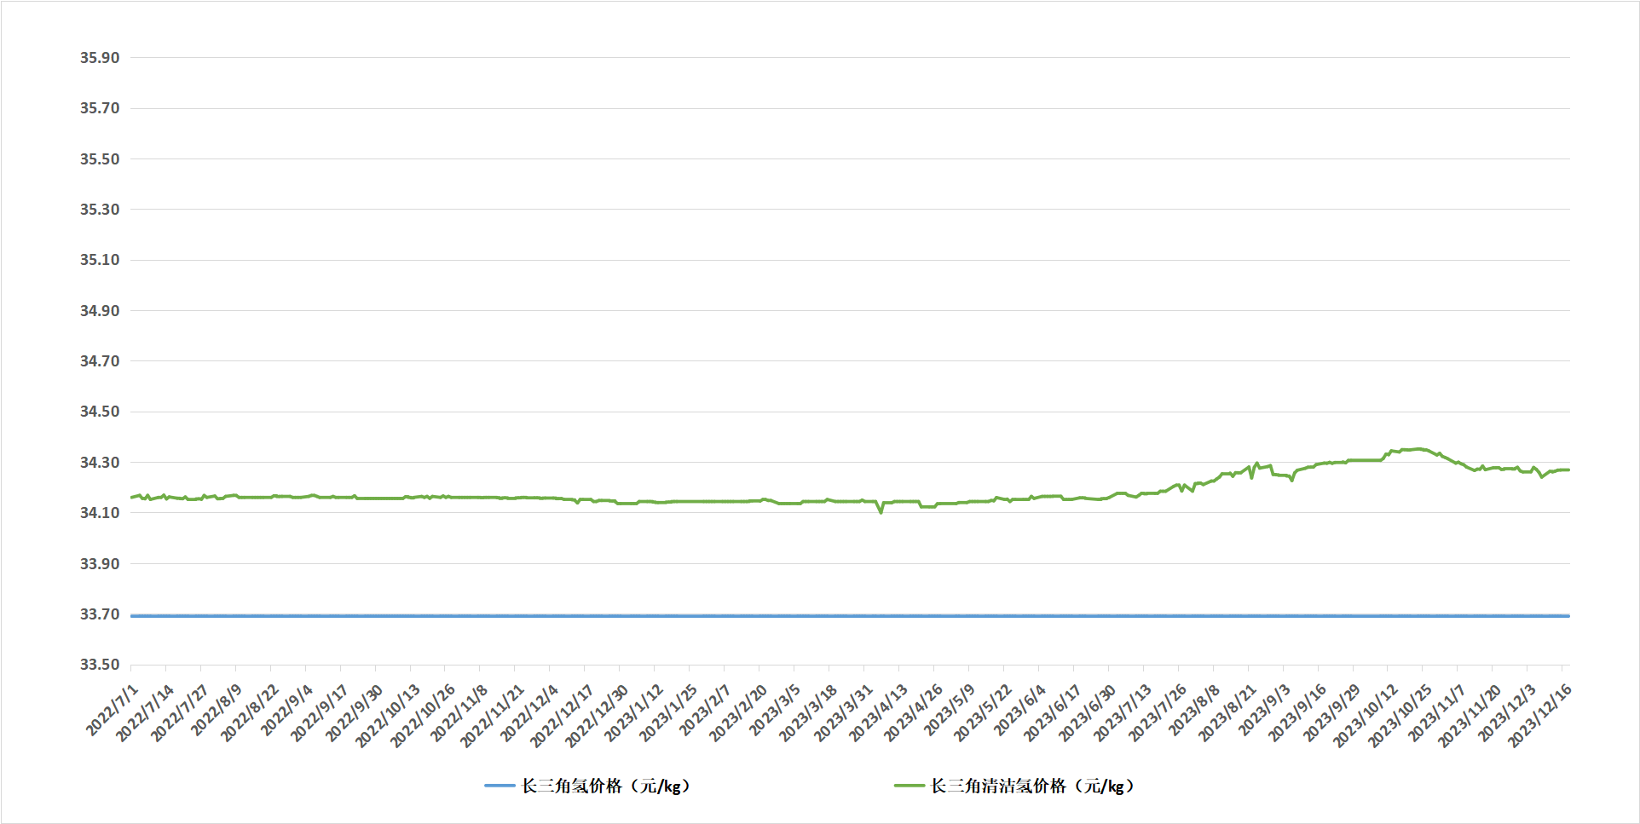Click x-axis date label 2022/10/26
Screen dimensions: 1640x824
coord(423,715)
